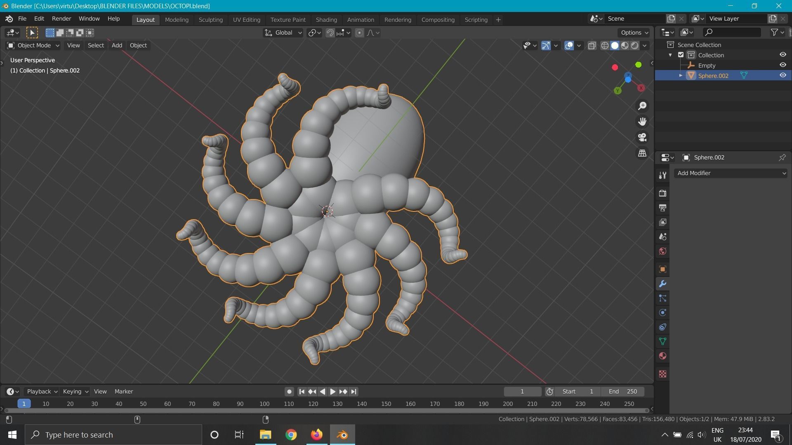The width and height of the screenshot is (792, 445).
Task: Toggle proportional editing
Action: pos(359,33)
